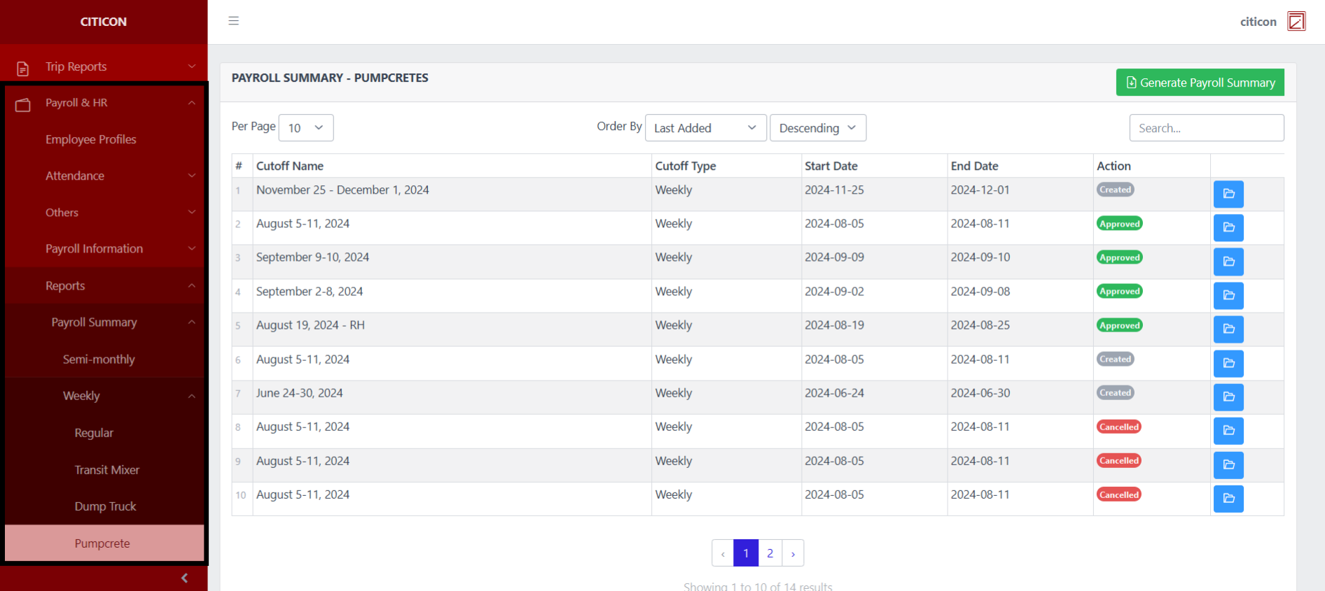The image size is (1325, 591).
Task: Open folder for August 19, 2024 - RH
Action: (x=1228, y=329)
